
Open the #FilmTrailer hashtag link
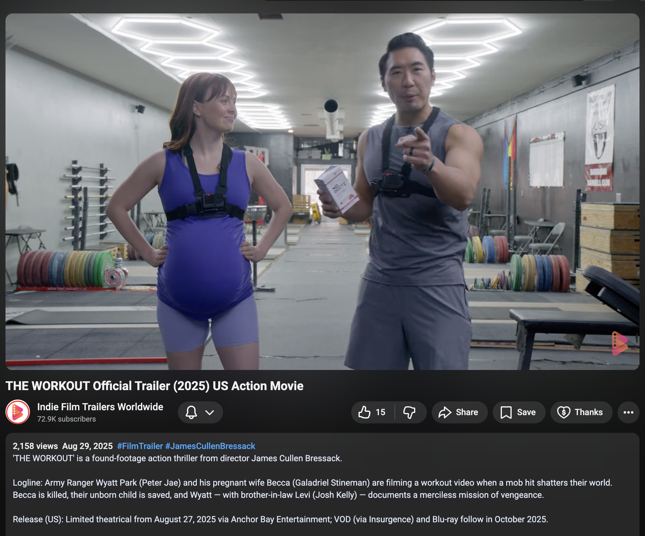[x=140, y=446]
